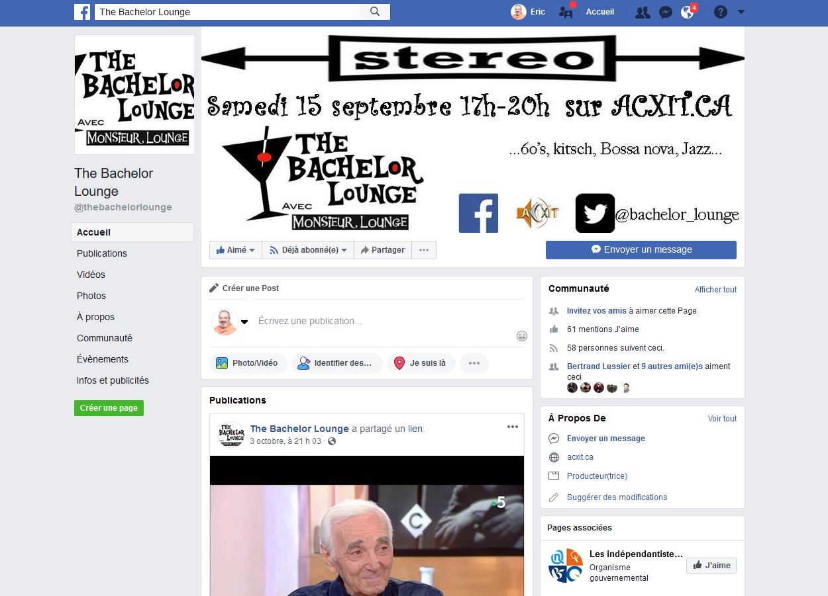This screenshot has height=596, width=828.
Task: Click the Messenger icon in À Propos De panel
Action: [x=554, y=439]
